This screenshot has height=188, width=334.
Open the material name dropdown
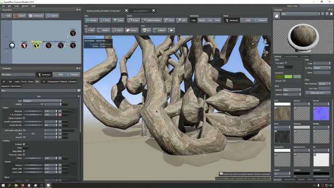300,14
